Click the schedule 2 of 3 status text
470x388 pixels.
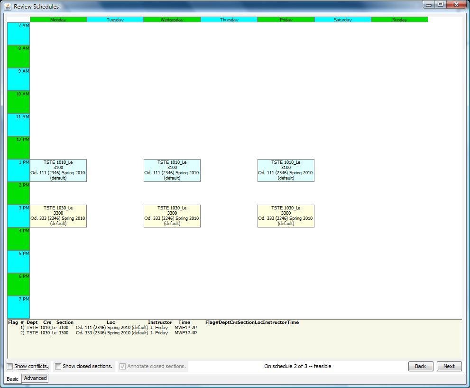coord(297,366)
